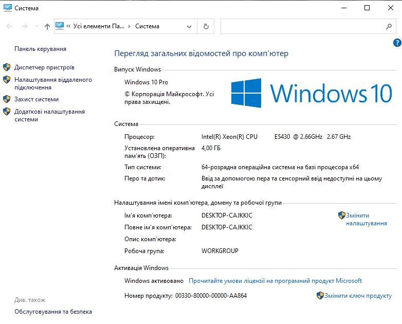Screen dimensions: 402x324
Task: Click the 'DESKTOP-CAJKKIC' value beside 'Повне ім'я комп'ютера'
Action: pyautogui.click(x=227, y=227)
